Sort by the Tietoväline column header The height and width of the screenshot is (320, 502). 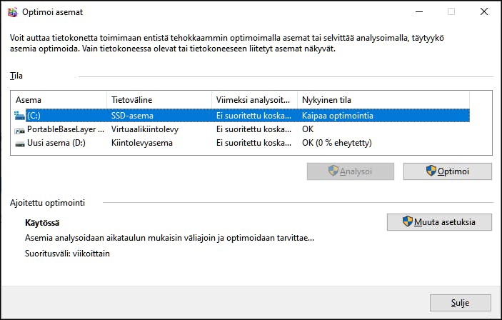pyautogui.click(x=159, y=100)
